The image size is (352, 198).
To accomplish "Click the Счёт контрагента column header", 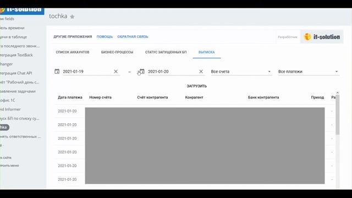I will 152,97.
